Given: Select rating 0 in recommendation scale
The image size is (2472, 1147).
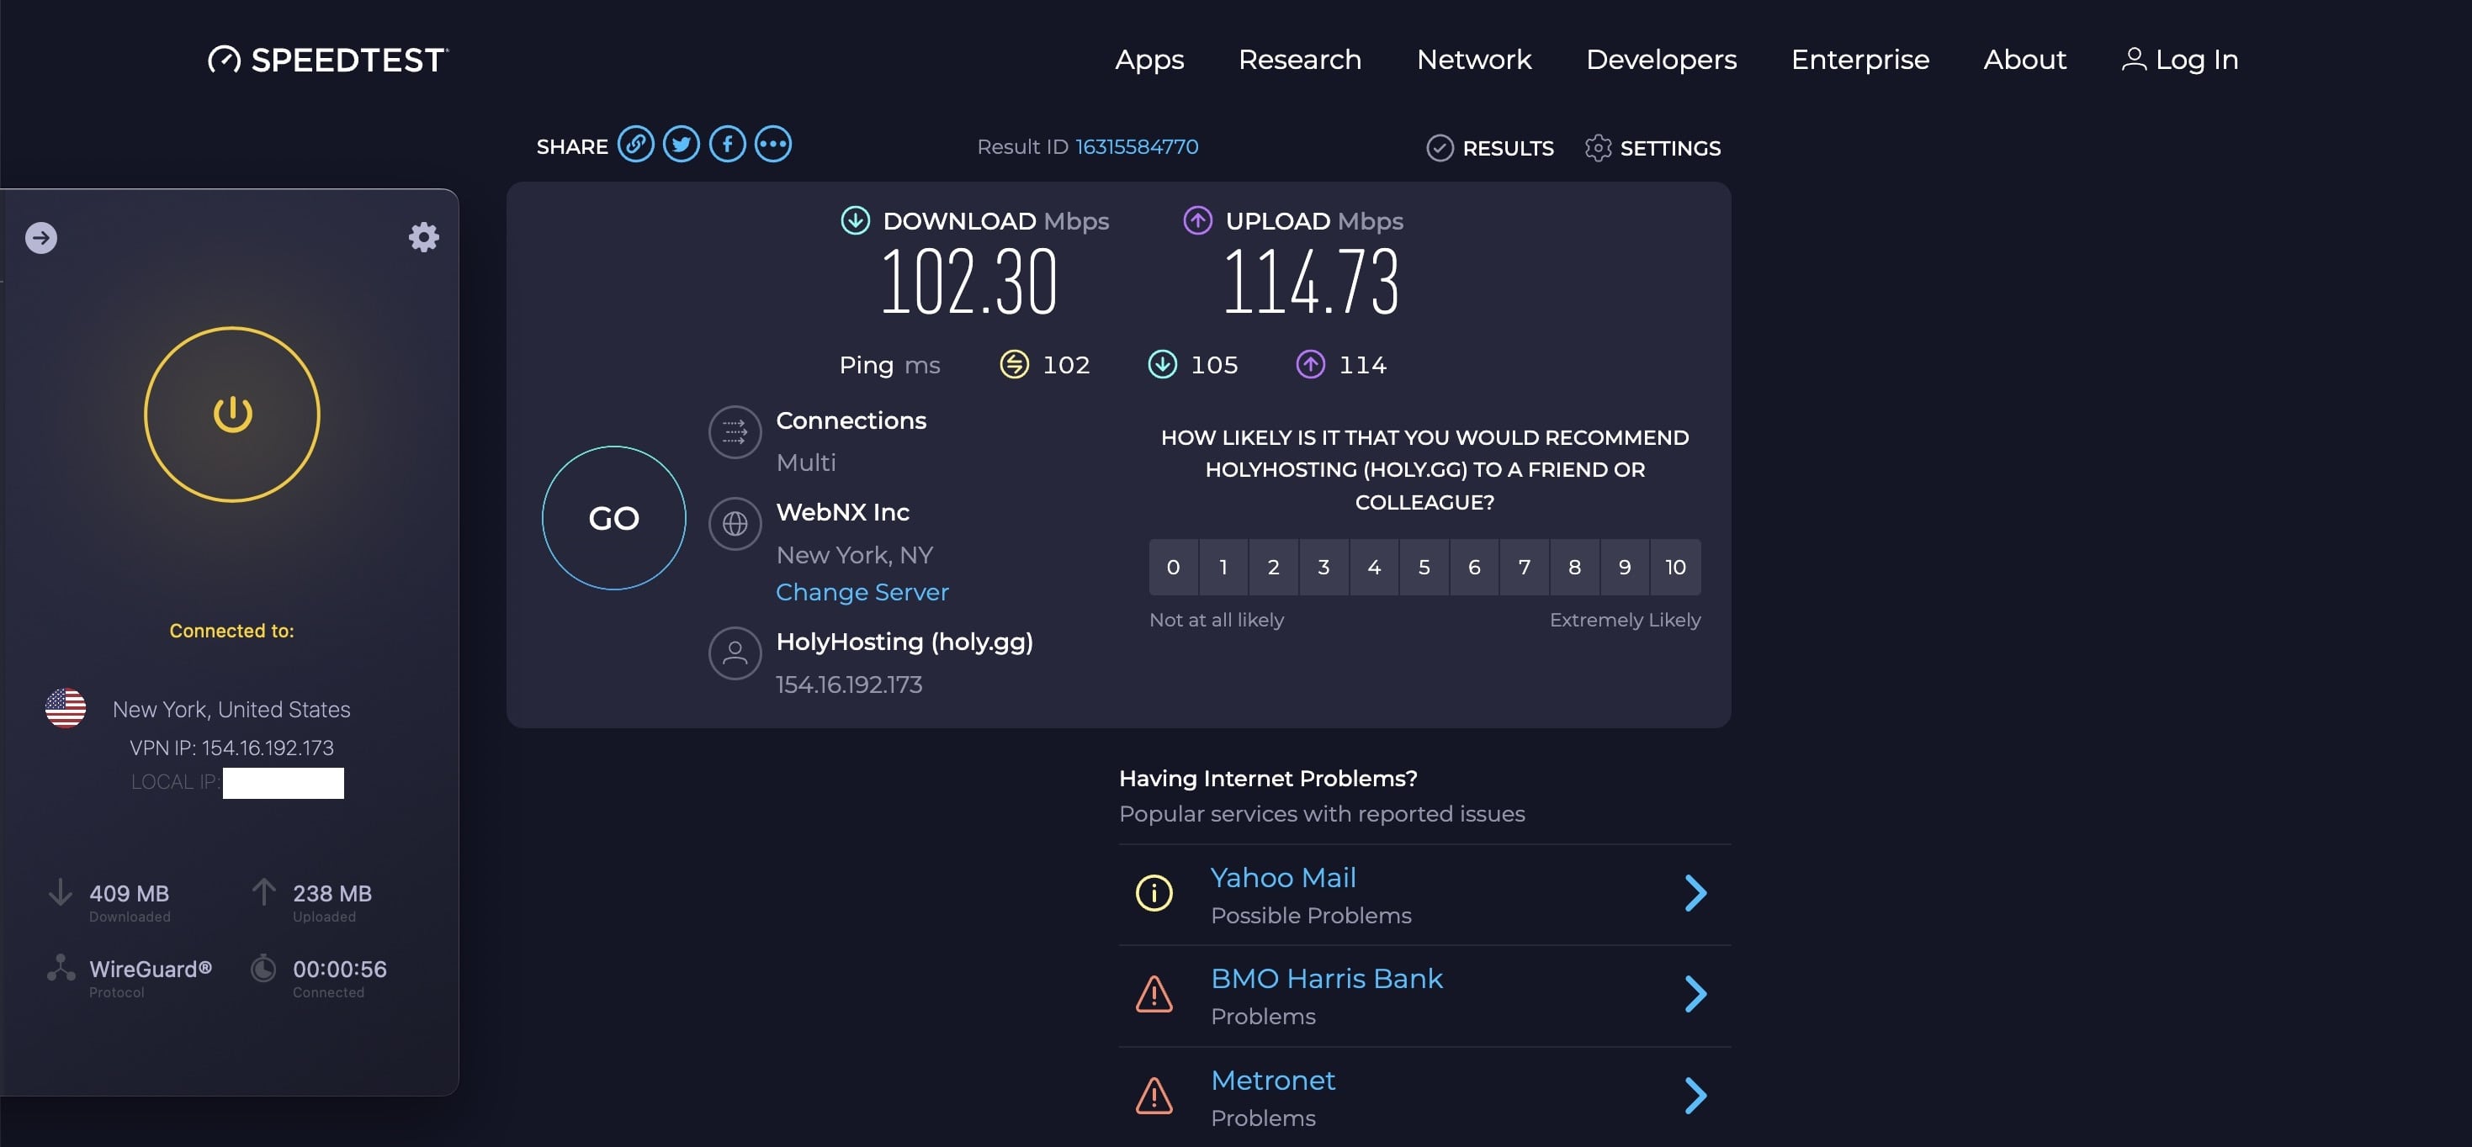Looking at the screenshot, I should coord(1173,567).
